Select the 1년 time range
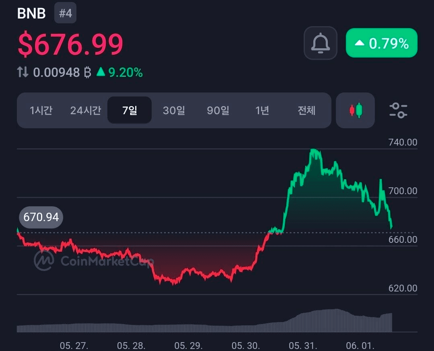This screenshot has width=434, height=351. 262,110
